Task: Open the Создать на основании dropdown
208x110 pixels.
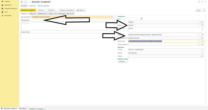Action: [67, 10]
